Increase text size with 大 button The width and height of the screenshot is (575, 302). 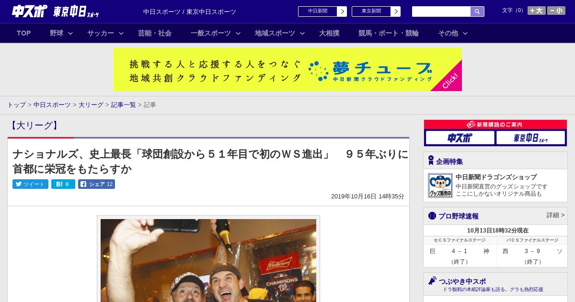point(537,11)
